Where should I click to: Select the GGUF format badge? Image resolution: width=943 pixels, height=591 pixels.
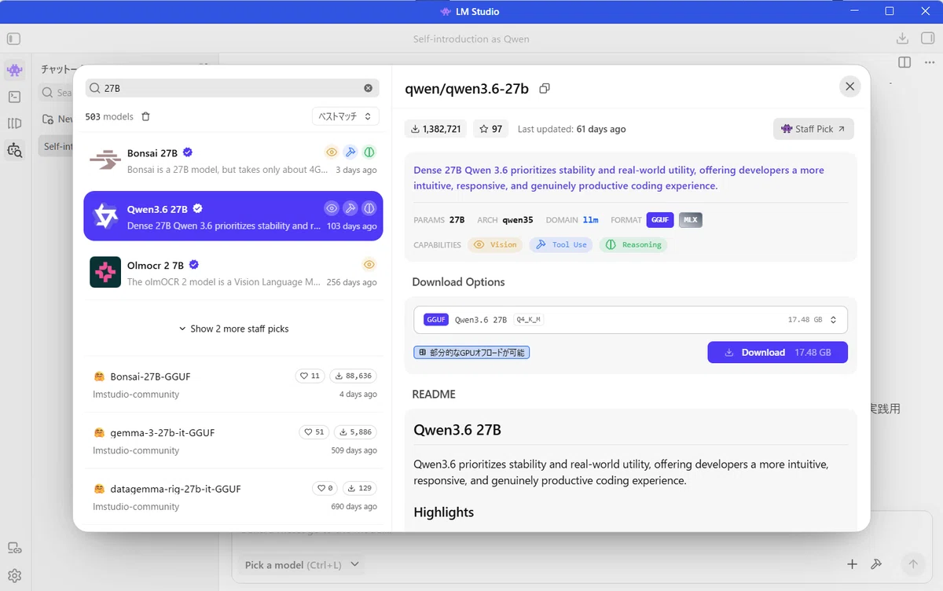point(660,220)
